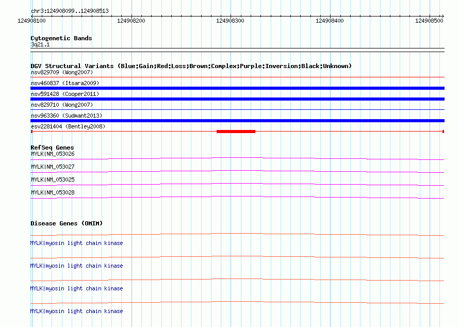This screenshot has width=459, height=327.
Task: Click the blue bar under nsv460837
Action: click(x=237, y=88)
